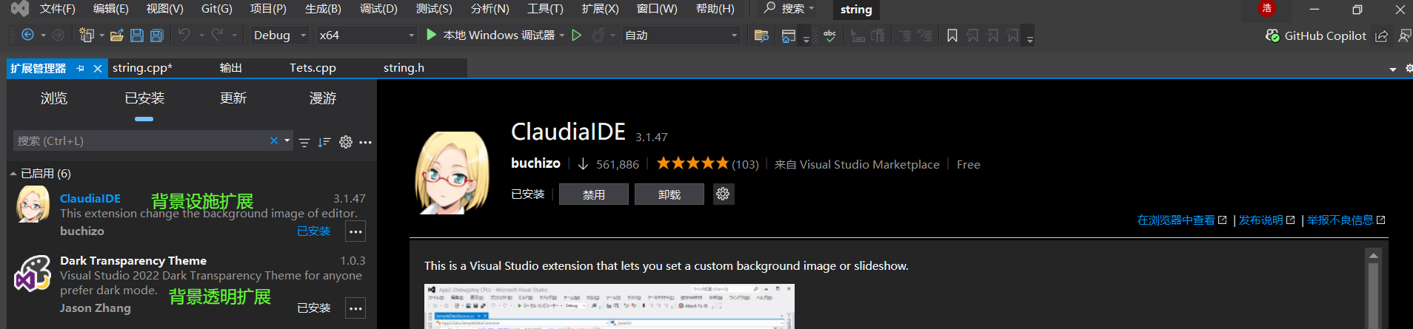Click the 搜索 box in title bar
This screenshot has height=329, width=1413.
(x=789, y=9)
